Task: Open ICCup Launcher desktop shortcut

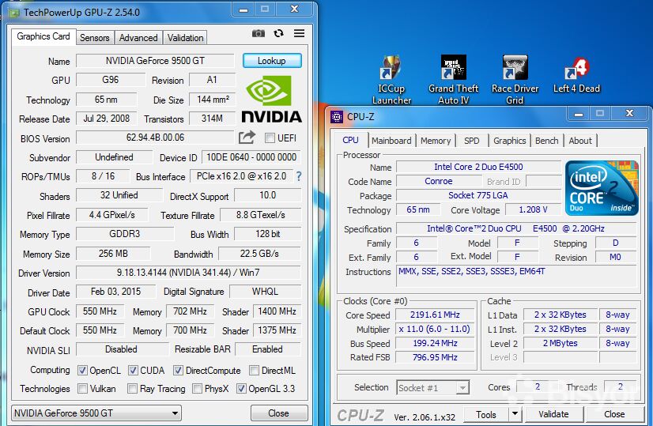Action: [x=391, y=80]
